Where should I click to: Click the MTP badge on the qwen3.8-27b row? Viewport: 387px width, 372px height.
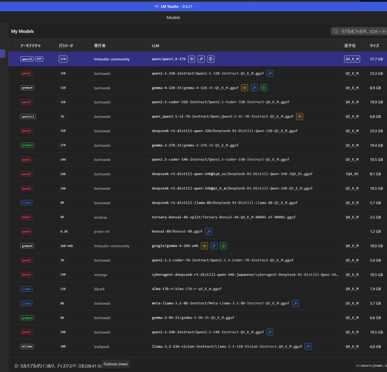pos(39,59)
